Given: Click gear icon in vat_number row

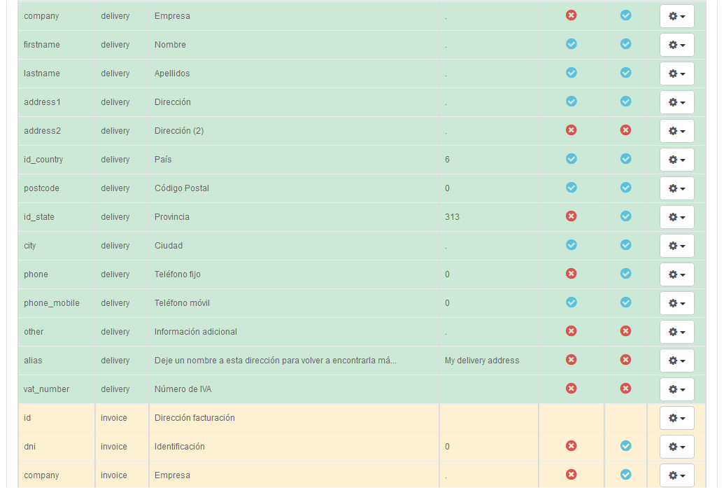Looking at the screenshot, I should pyautogui.click(x=676, y=389).
